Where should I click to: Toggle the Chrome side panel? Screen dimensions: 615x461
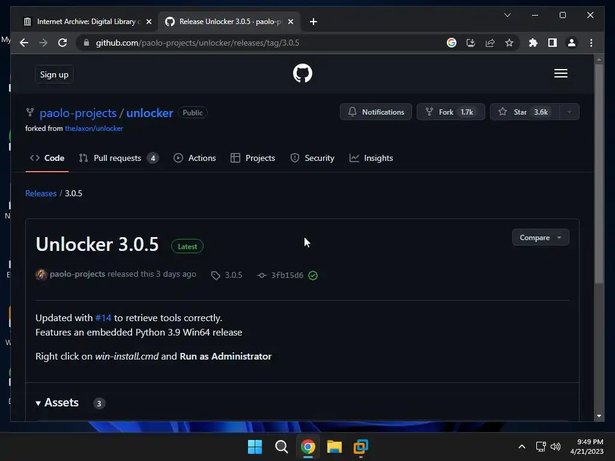[553, 43]
